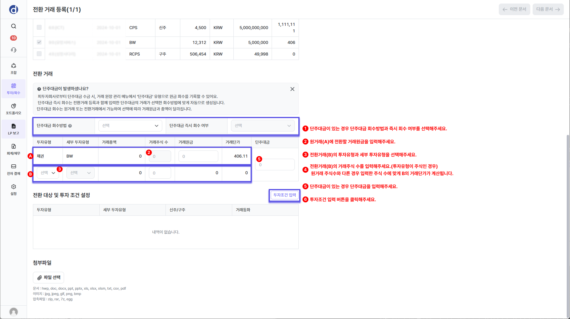Screen dimensions: 570x319
Task: Open the 단주대금 즉시 회수 여부 dropdown
Action: tap(263, 126)
